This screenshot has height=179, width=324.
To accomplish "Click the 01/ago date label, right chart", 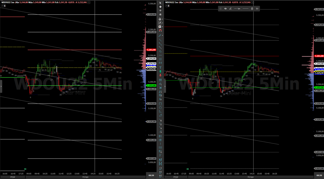I will [x=251, y=177].
